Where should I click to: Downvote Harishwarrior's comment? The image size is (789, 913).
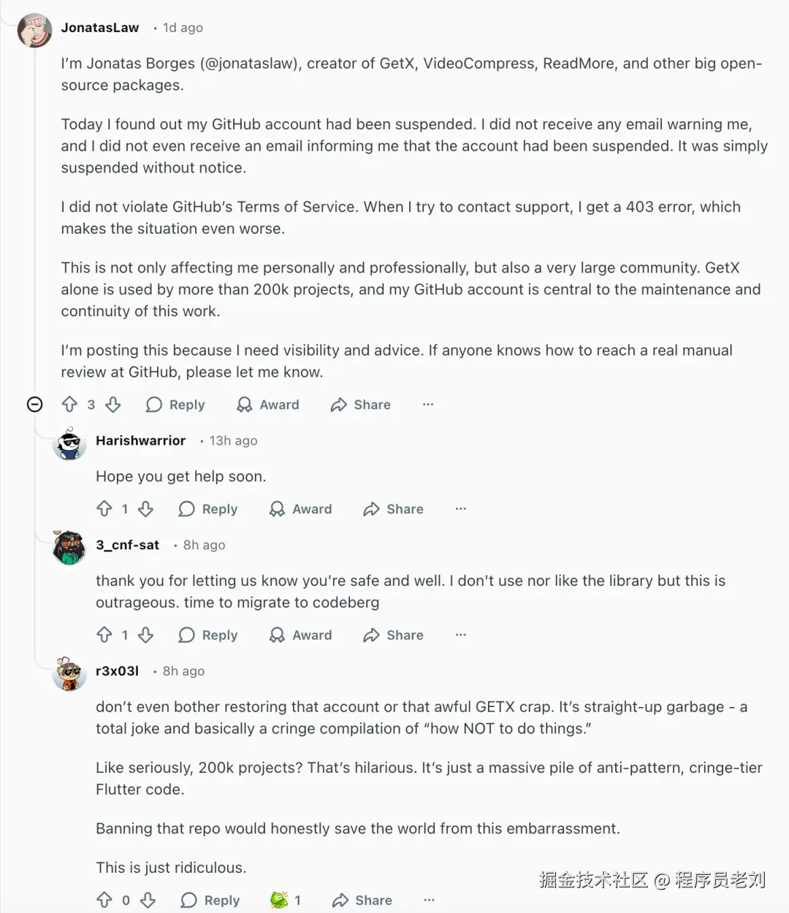click(x=146, y=508)
